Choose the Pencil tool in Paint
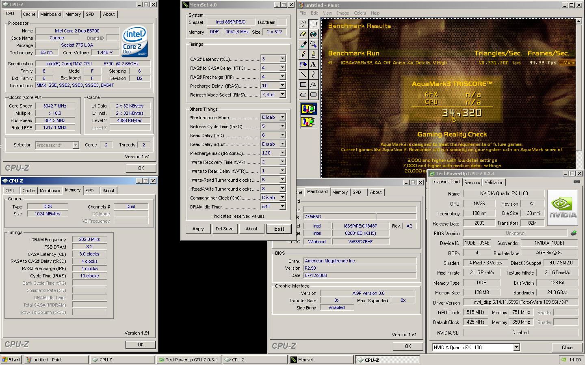The width and height of the screenshot is (585, 365). pyautogui.click(x=303, y=54)
